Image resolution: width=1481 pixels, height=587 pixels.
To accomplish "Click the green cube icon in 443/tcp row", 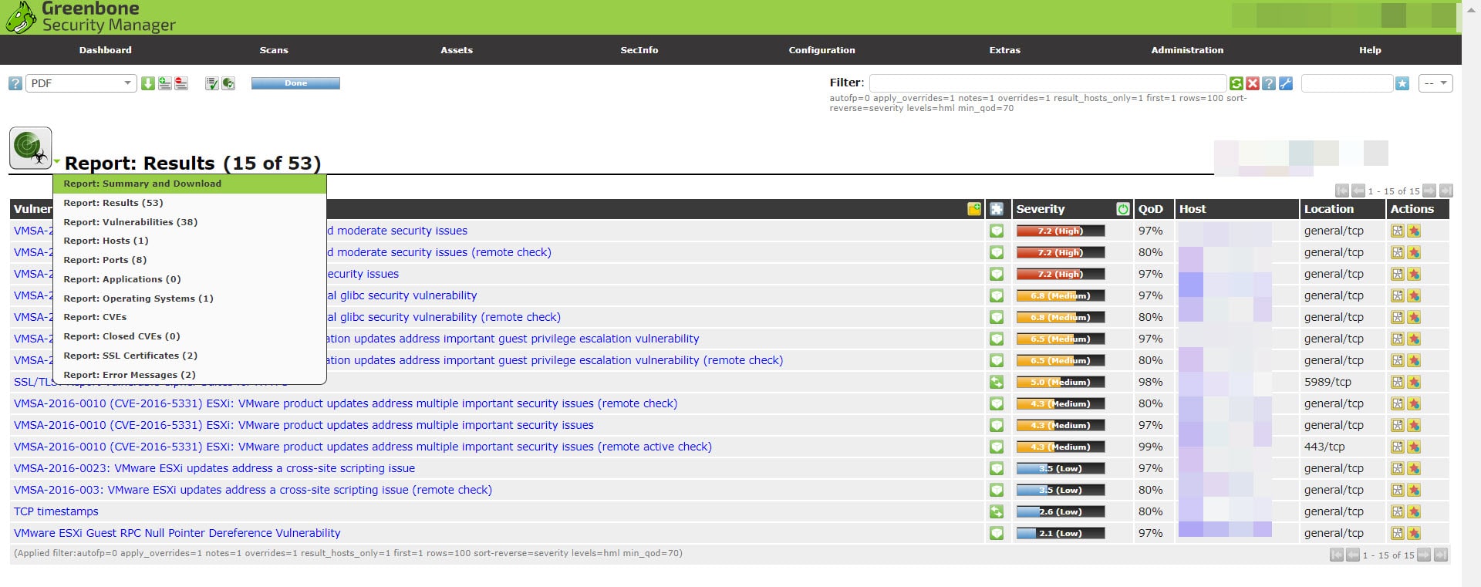I will (x=997, y=447).
